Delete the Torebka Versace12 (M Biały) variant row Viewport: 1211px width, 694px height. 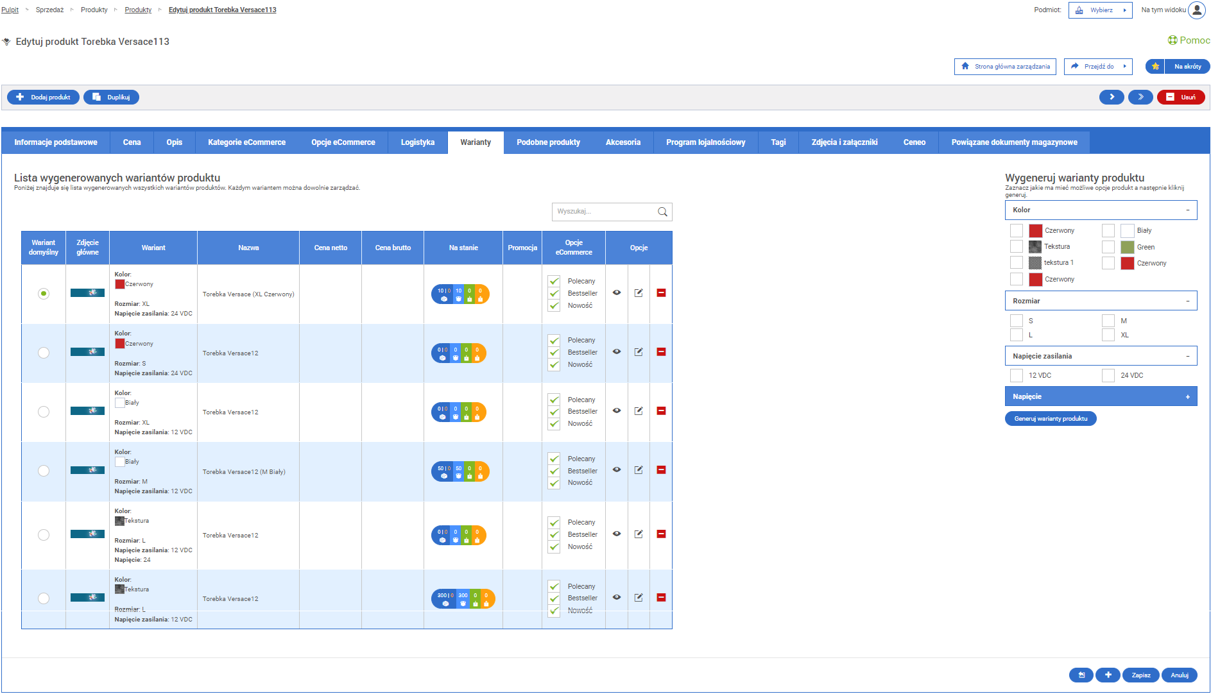click(x=661, y=470)
